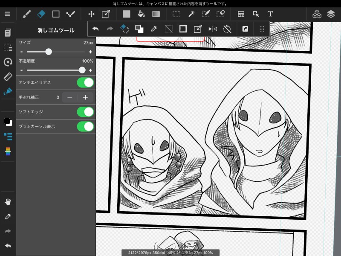Disable the ソフトエッジ switch
The height and width of the screenshot is (256, 341).
pos(85,112)
